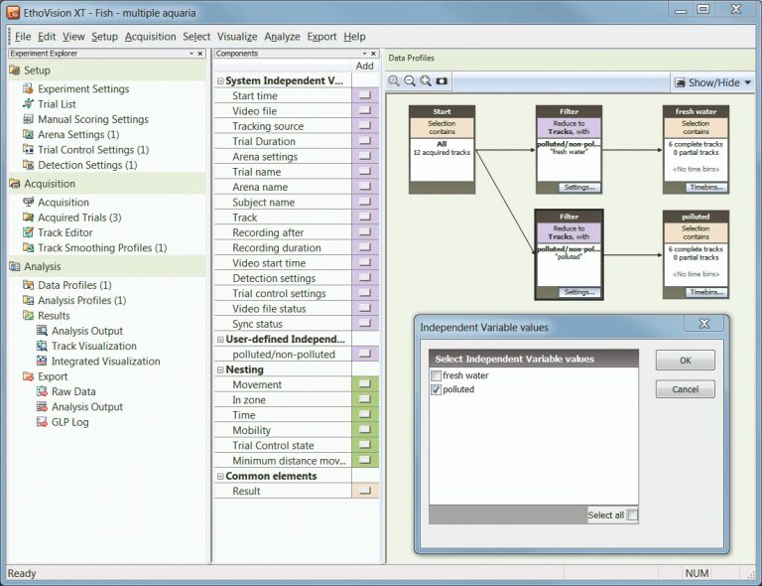Open the Setup menu
Viewport: 762px width, 586px height.
104,37
